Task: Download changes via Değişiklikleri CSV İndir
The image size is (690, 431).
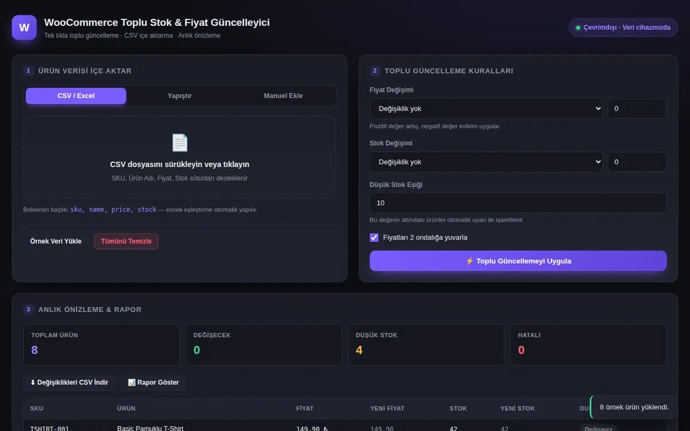Action: click(70, 383)
